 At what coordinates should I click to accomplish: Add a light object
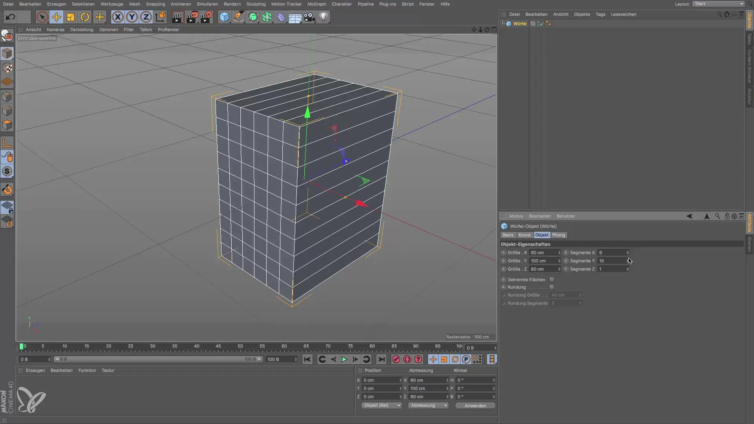pos(324,17)
